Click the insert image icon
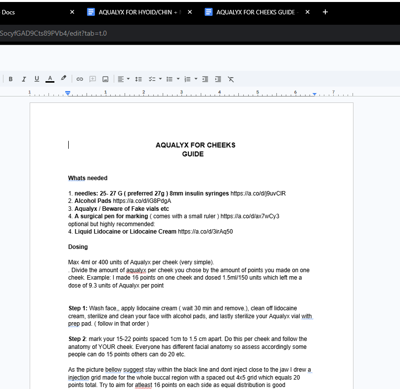 tap(105, 79)
